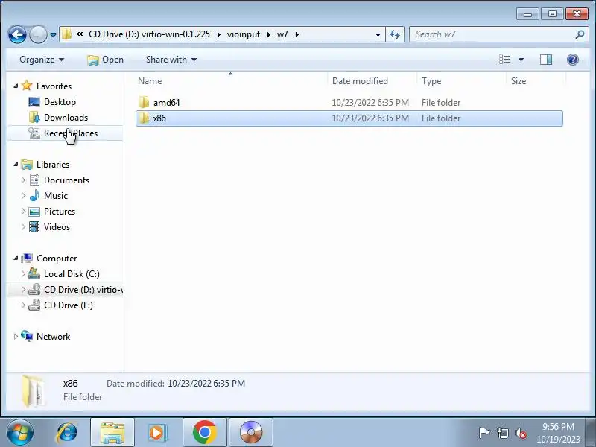The height and width of the screenshot is (447, 596).
Task: Open CD Drive (E:)
Action: [68, 305]
